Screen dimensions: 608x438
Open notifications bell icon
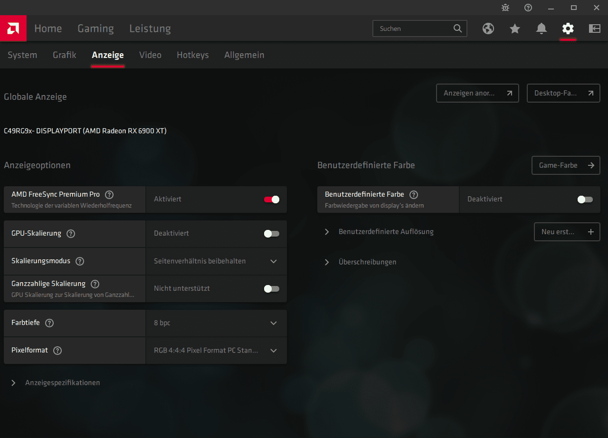[541, 29]
